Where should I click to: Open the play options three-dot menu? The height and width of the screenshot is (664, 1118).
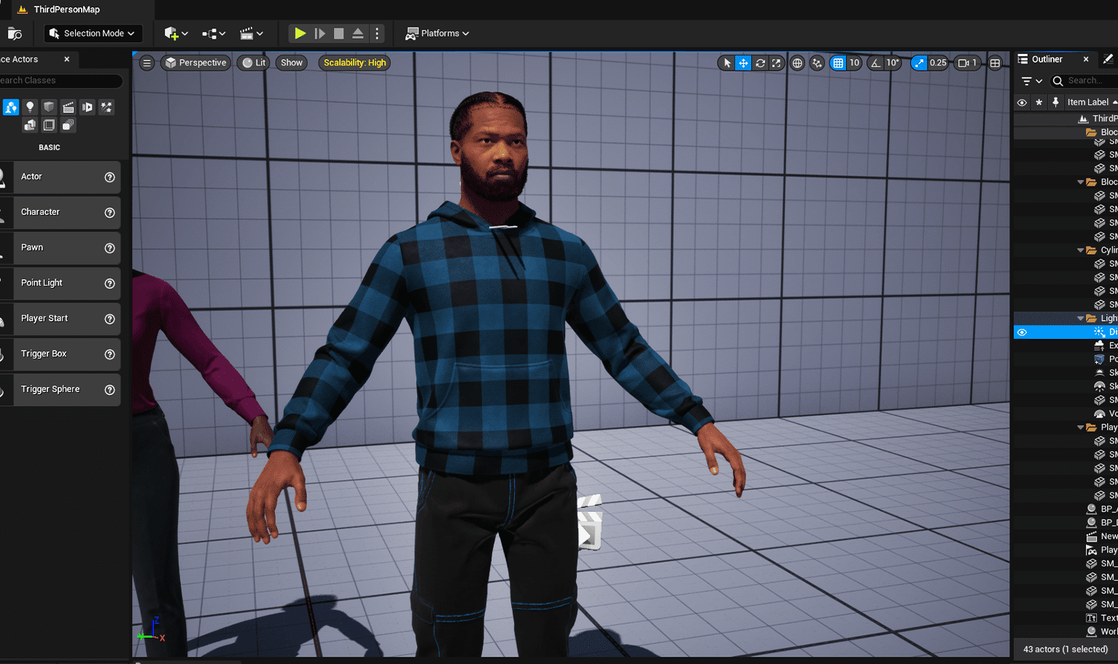(377, 34)
